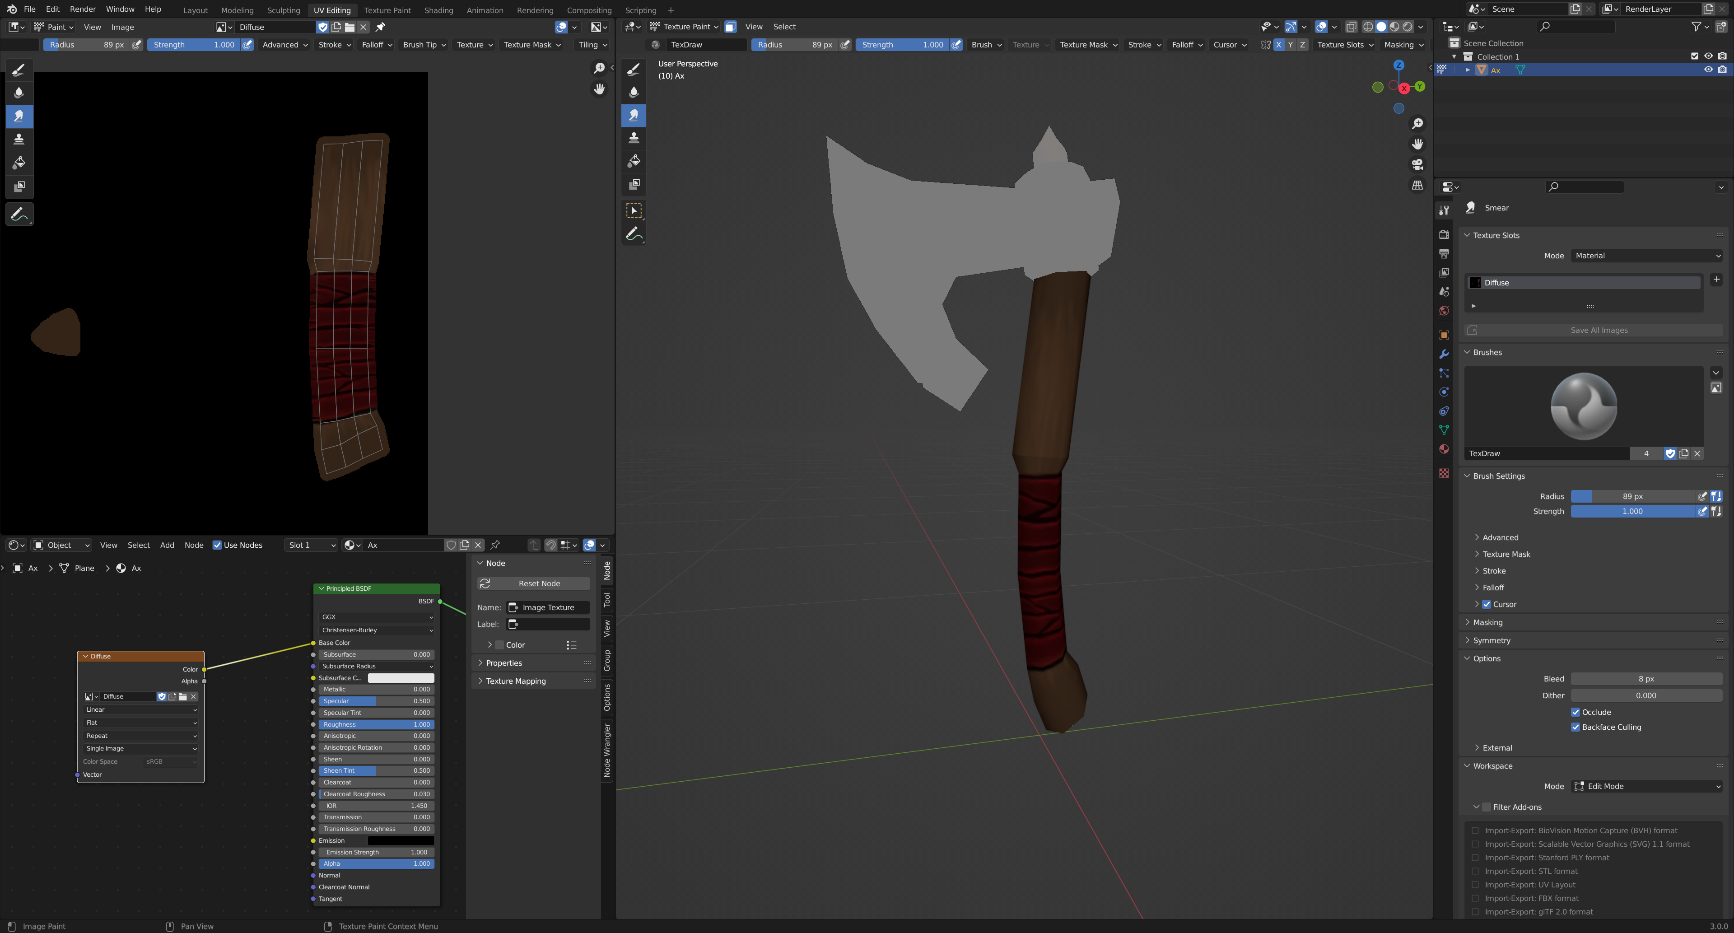Switch to the Shading workspace tab

(438, 10)
